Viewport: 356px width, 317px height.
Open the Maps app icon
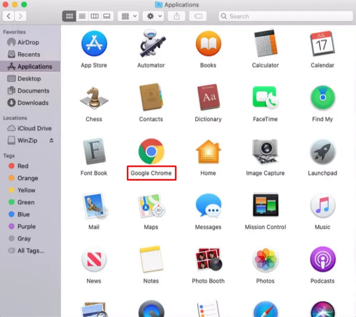152,205
